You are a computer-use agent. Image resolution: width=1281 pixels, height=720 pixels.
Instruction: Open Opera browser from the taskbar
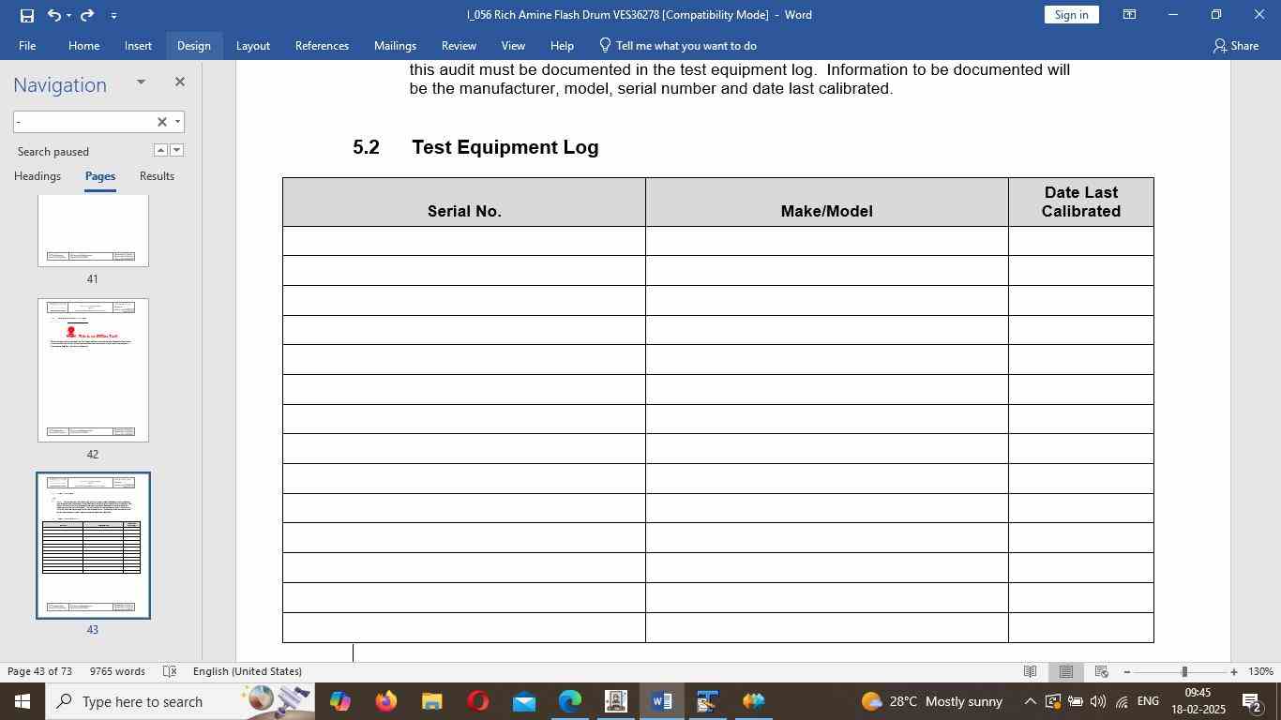click(x=477, y=701)
